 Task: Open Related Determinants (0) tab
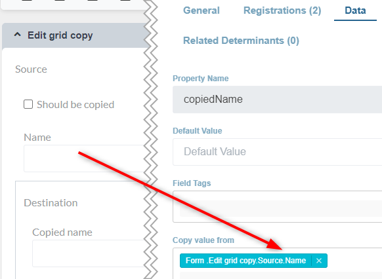pos(241,41)
